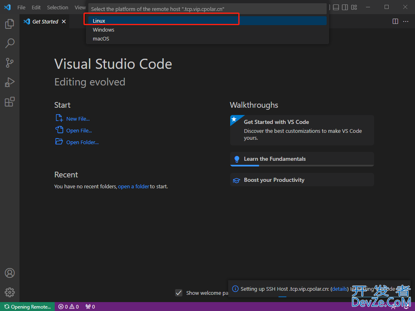Viewport: 415px width, 311px height.
Task: Open the Accounts menu icon
Action: pos(10,273)
